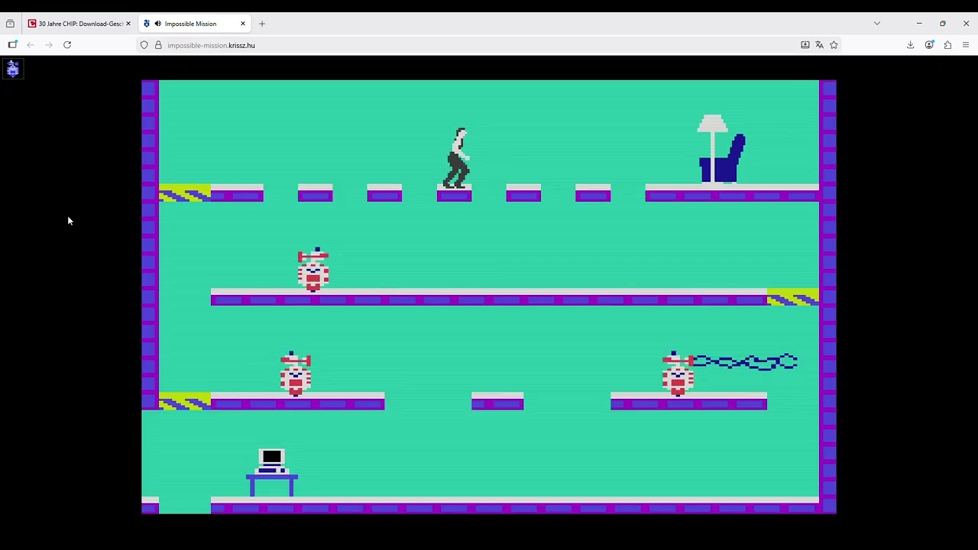978x550 pixels.
Task: Click the robot game logo icon
Action: click(x=12, y=70)
